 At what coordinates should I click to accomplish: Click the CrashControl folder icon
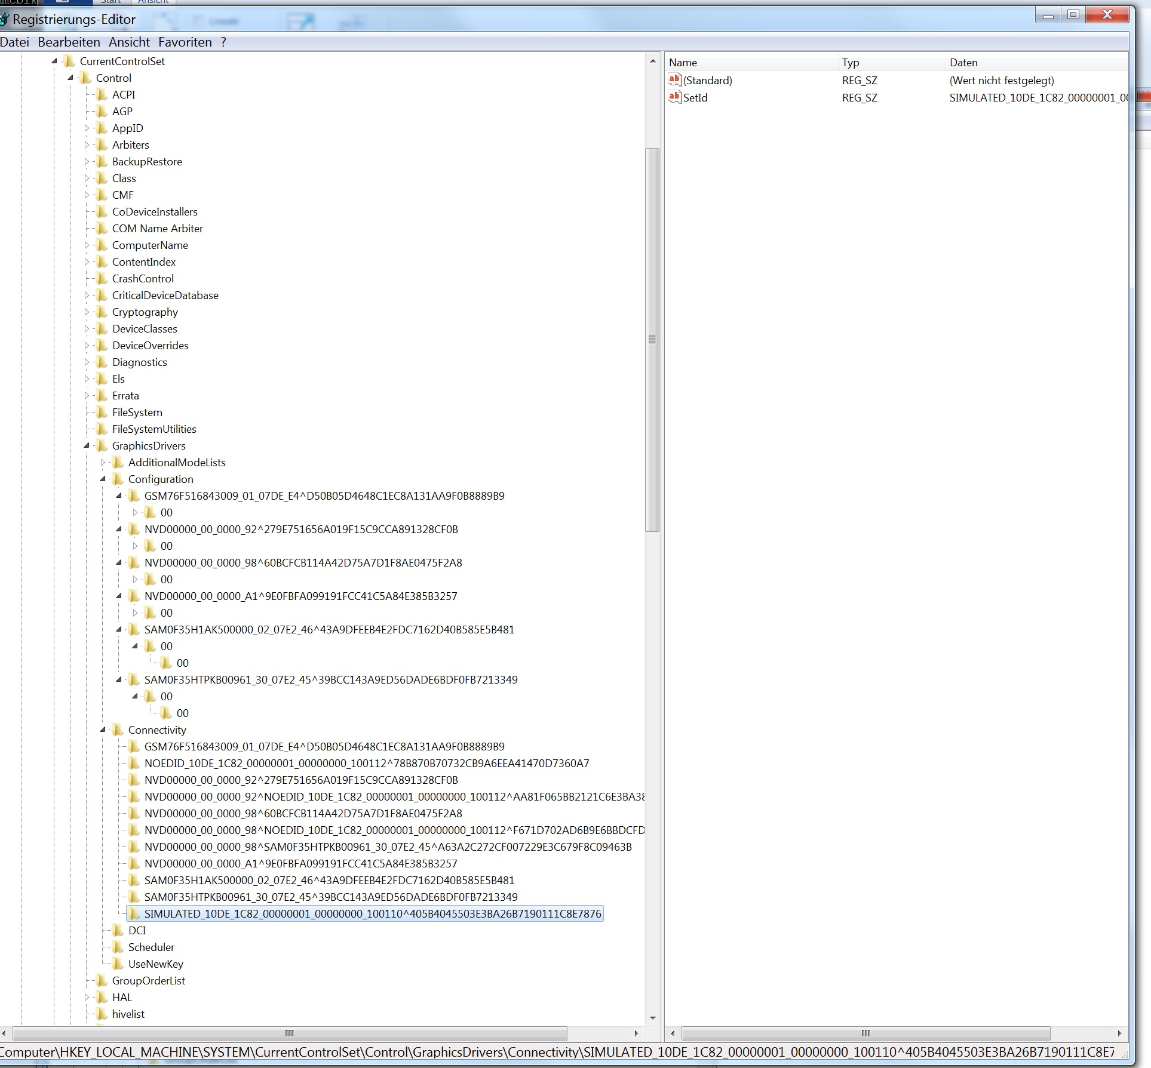click(x=102, y=279)
